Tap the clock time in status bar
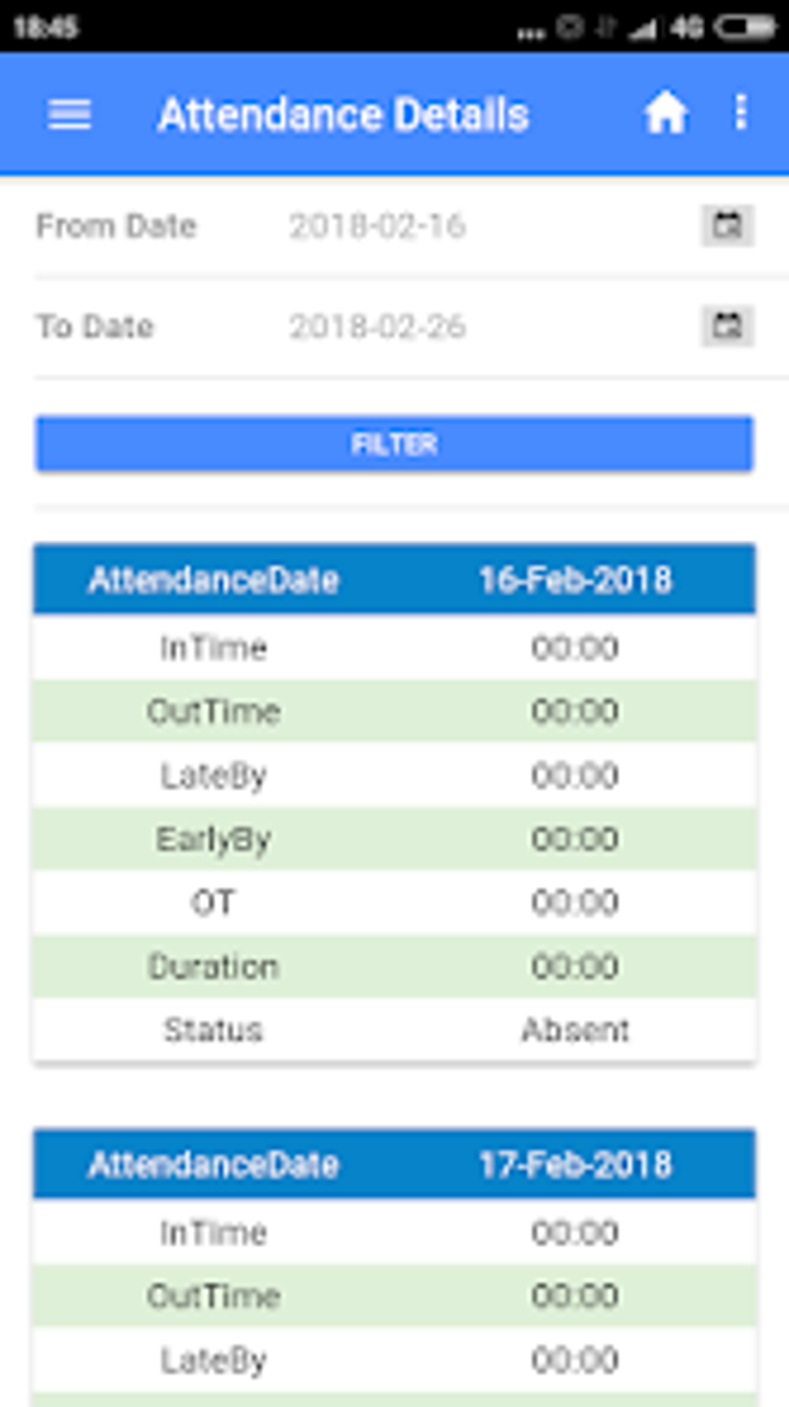This screenshot has width=789, height=1407. point(46,28)
